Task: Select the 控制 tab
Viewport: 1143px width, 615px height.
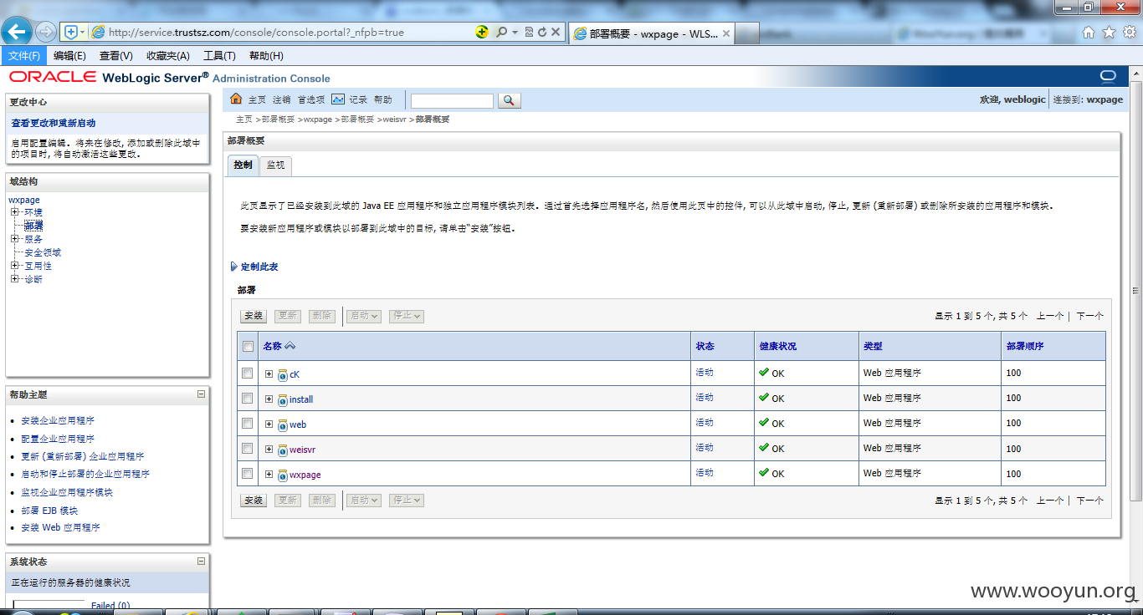Action: (x=243, y=165)
